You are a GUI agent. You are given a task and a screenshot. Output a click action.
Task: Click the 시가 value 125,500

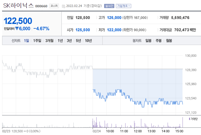coord(83,30)
